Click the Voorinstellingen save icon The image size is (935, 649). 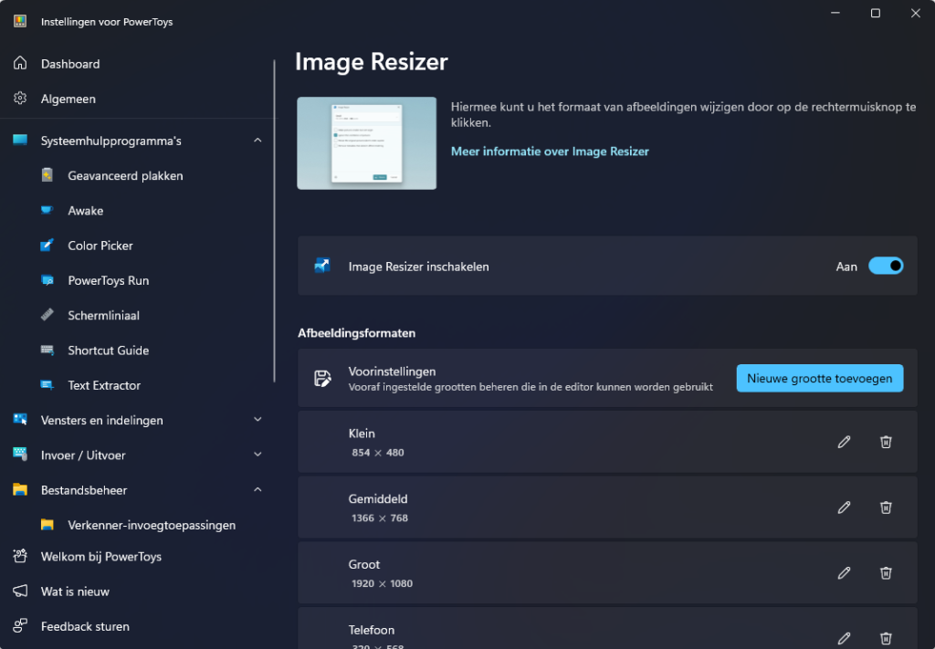pyautogui.click(x=322, y=378)
